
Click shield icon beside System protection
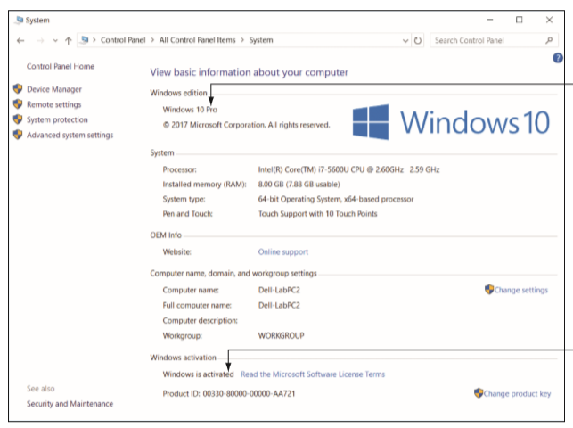tap(18, 119)
